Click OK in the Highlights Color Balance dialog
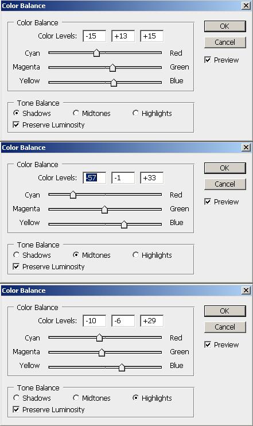 tap(225, 311)
